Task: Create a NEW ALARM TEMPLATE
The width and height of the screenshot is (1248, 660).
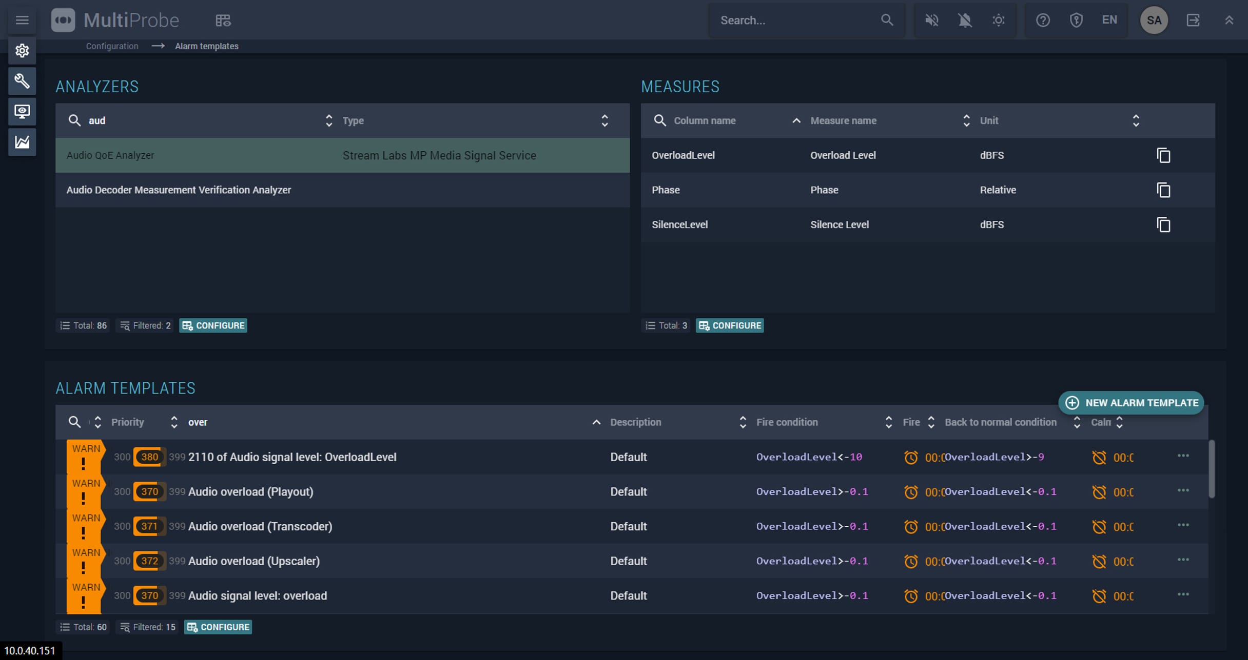Action: point(1131,403)
